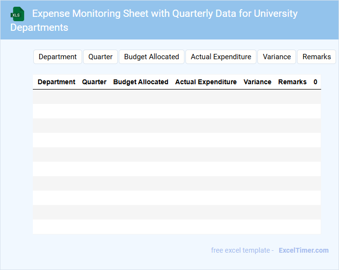Click the 0 column header
339x270 pixels.
(x=315, y=82)
